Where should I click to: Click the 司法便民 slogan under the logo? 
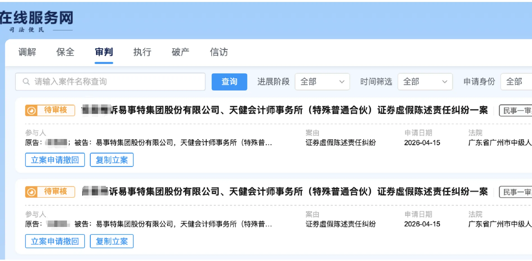(27, 30)
